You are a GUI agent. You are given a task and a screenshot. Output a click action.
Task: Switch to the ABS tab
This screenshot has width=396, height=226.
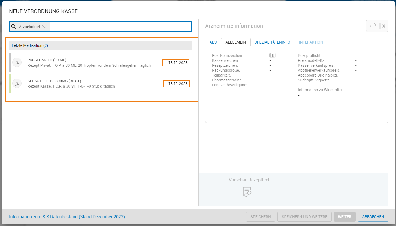213,42
